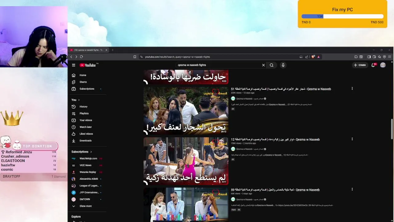The image size is (394, 222).
Task: Click the Brave Rewards triangle icon
Action: pos(319,57)
